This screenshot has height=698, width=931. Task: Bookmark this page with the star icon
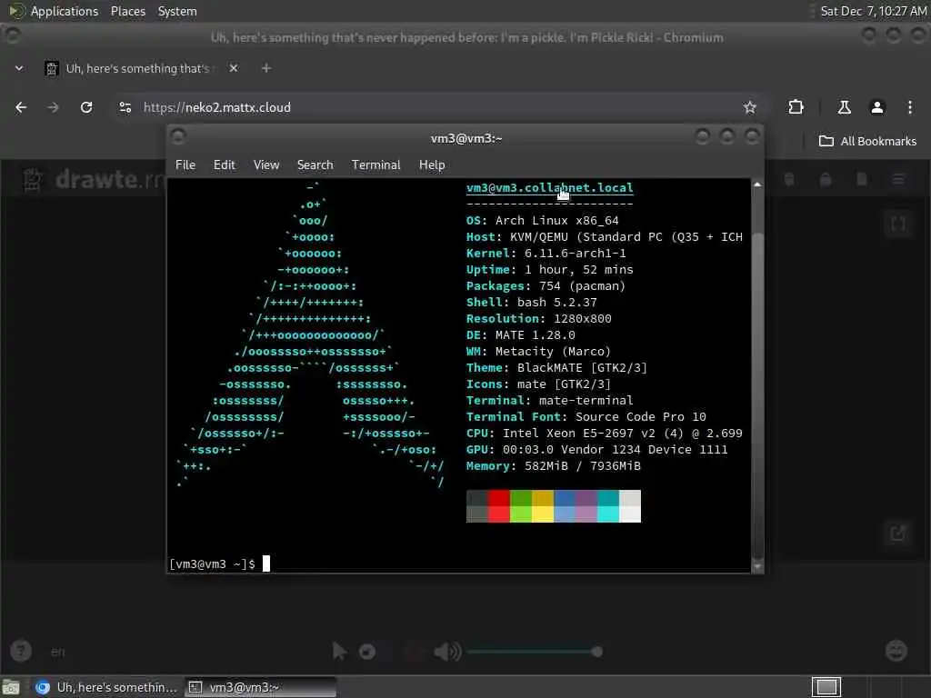[750, 107]
